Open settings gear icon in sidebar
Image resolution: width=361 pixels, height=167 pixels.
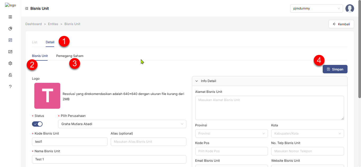click(x=10, y=63)
